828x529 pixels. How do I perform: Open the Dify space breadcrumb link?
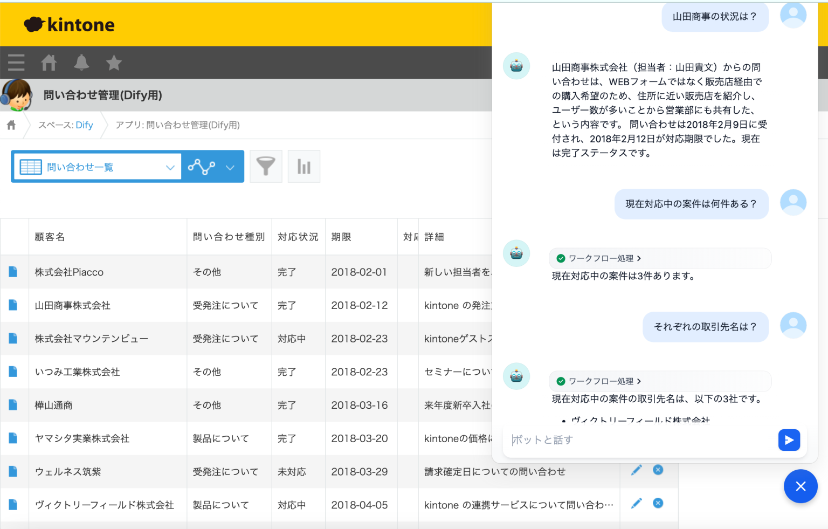click(x=84, y=125)
